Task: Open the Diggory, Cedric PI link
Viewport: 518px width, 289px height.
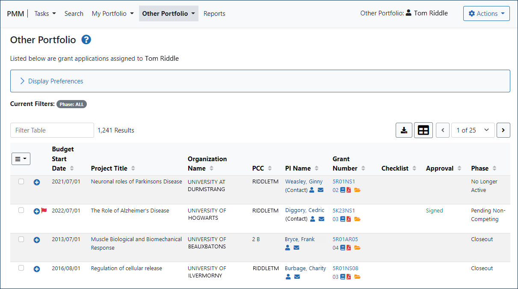Action: pyautogui.click(x=305, y=210)
